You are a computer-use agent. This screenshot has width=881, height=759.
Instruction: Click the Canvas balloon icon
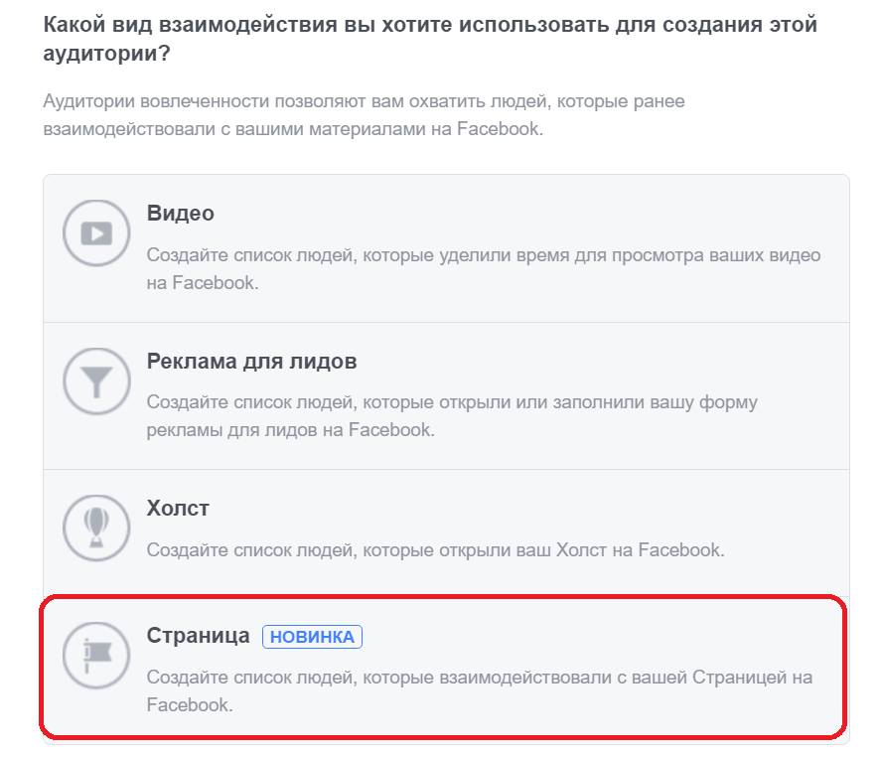point(96,528)
